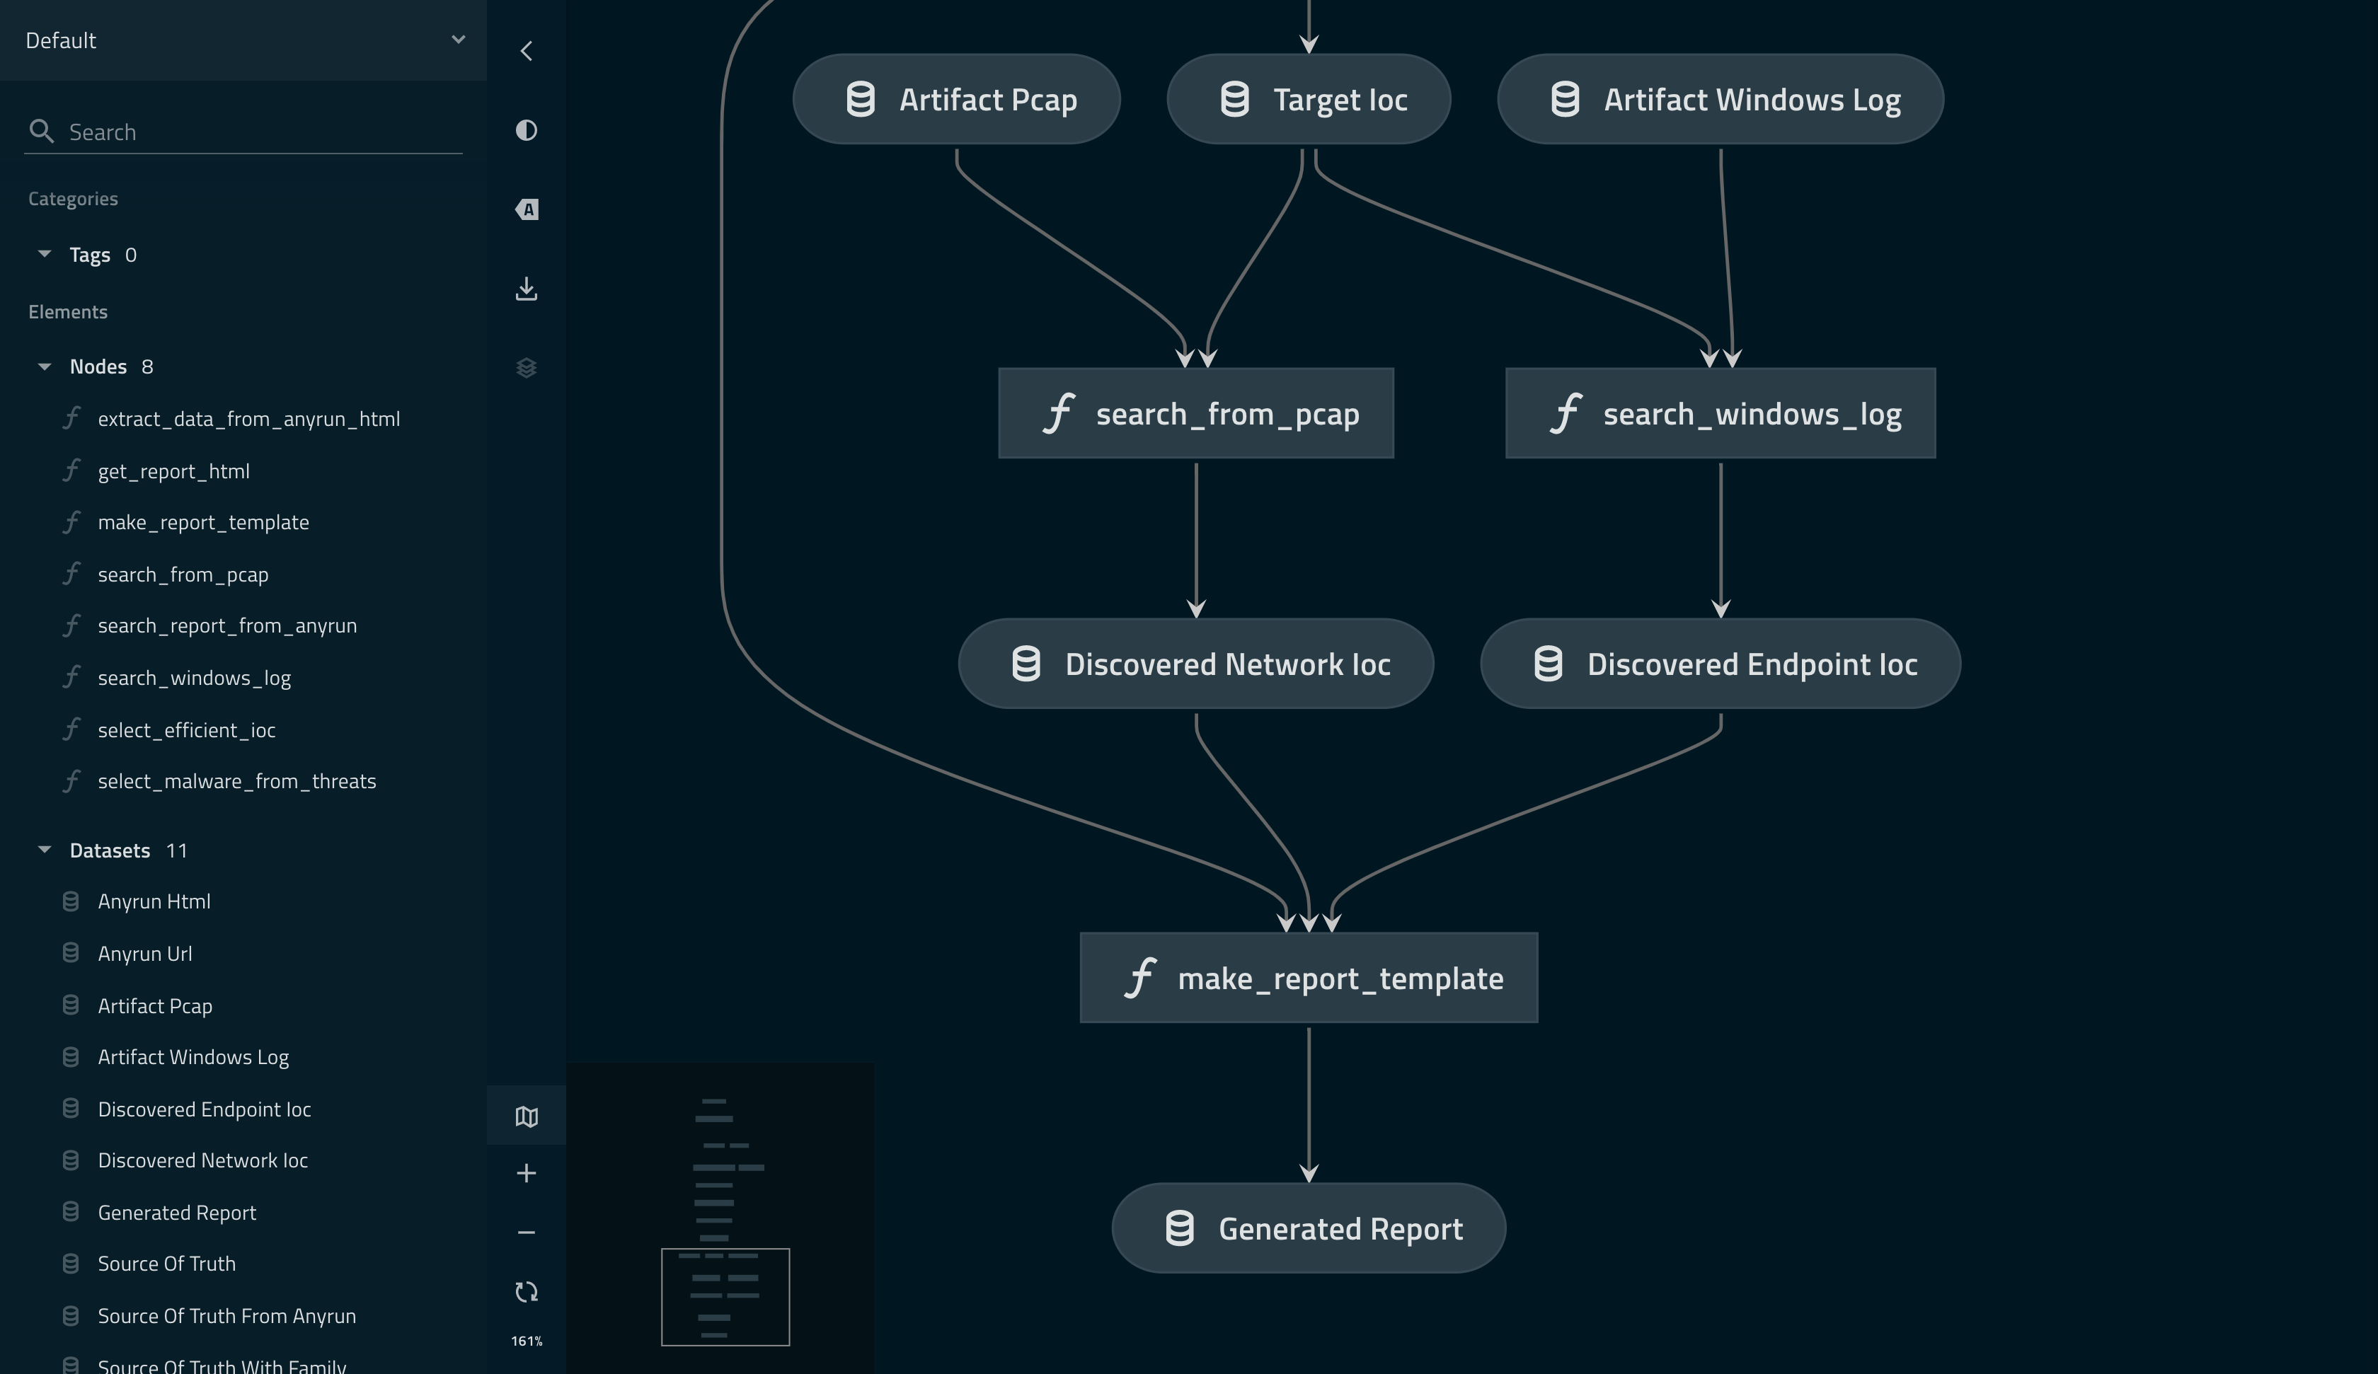This screenshot has height=1374, width=2378.
Task: Toggle the layers icon in toolbar
Action: (527, 368)
